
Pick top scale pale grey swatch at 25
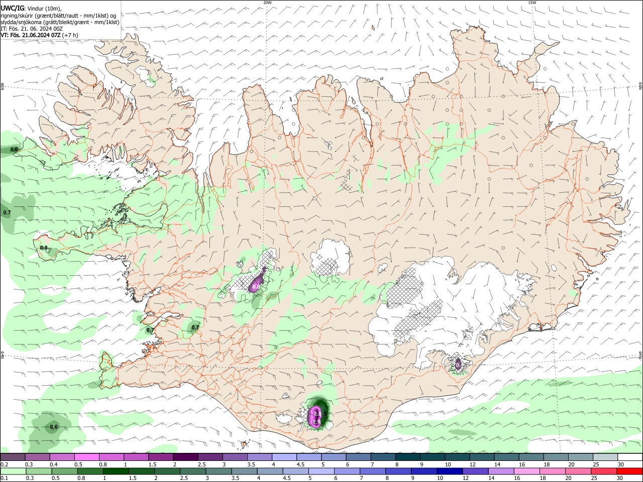pos(605,457)
